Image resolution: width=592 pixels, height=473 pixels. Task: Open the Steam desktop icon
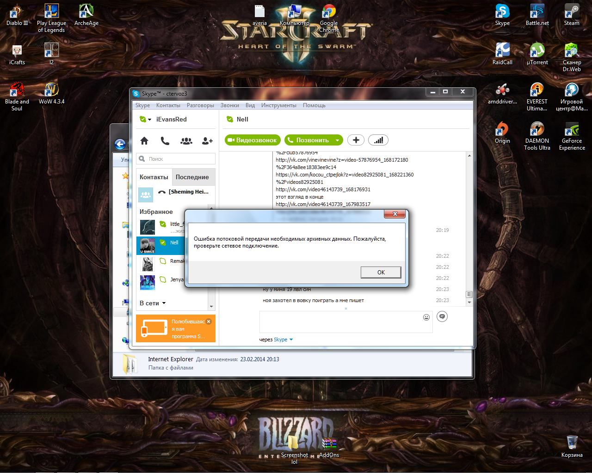tap(572, 15)
